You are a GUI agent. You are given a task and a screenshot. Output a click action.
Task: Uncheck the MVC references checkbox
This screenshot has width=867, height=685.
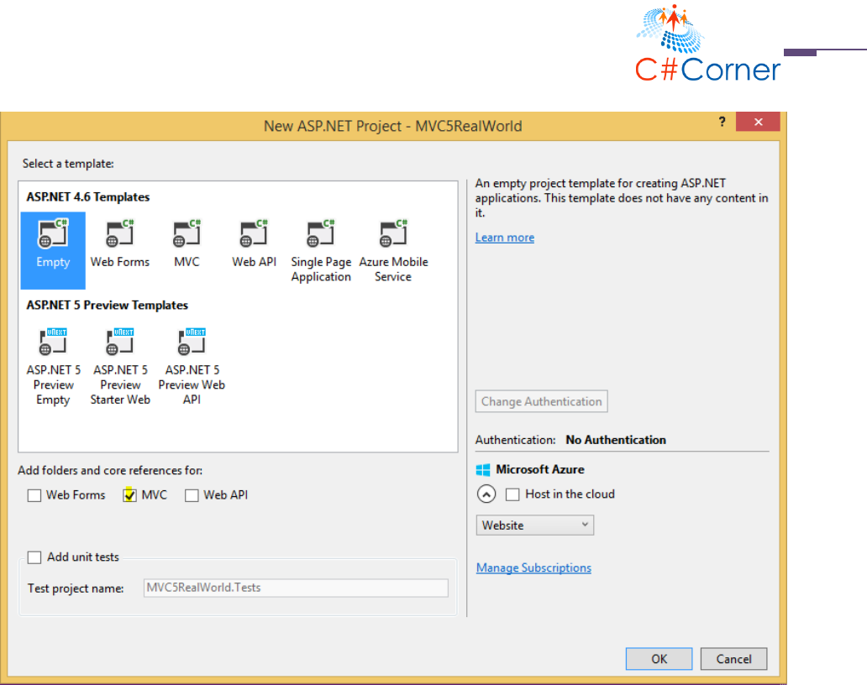130,495
